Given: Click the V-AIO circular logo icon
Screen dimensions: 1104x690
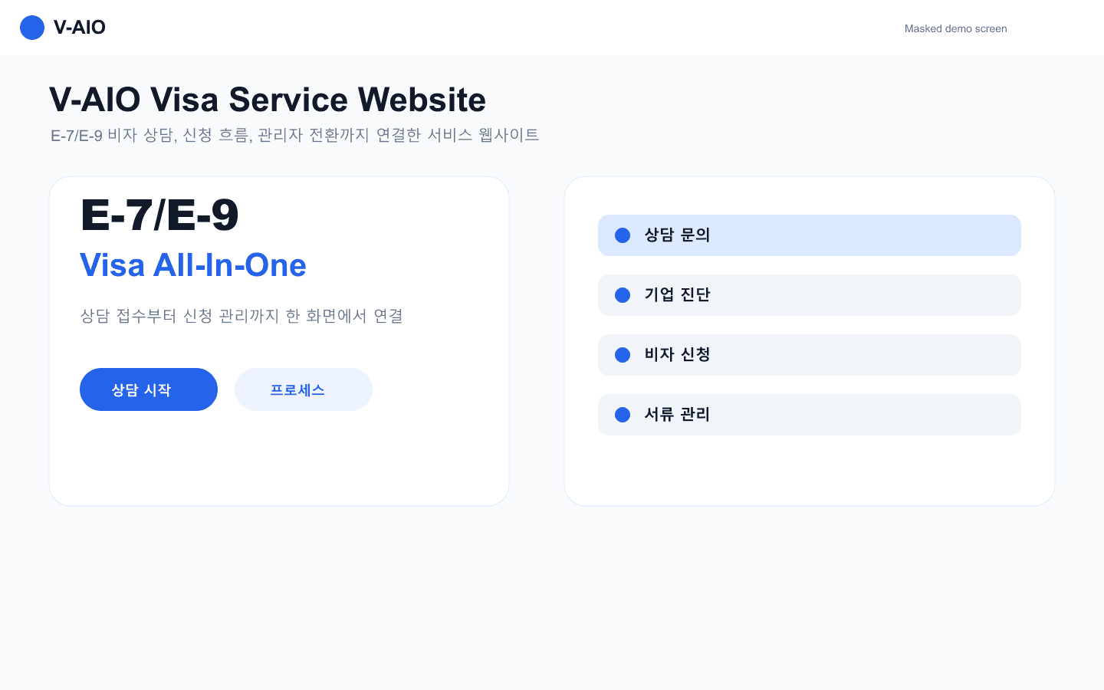Looking at the screenshot, I should (32, 28).
